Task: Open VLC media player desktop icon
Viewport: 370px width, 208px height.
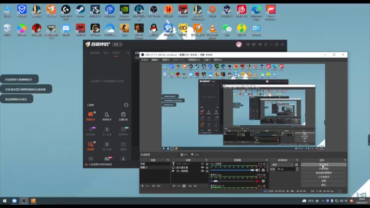Action: click(212, 31)
